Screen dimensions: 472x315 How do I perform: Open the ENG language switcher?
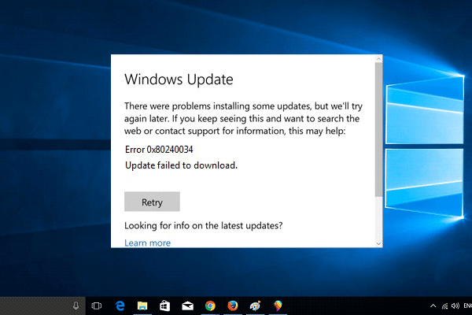pos(467,305)
